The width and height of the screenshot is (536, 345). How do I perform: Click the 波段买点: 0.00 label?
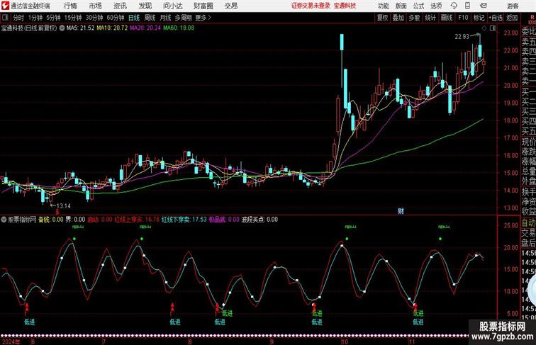pos(259,220)
